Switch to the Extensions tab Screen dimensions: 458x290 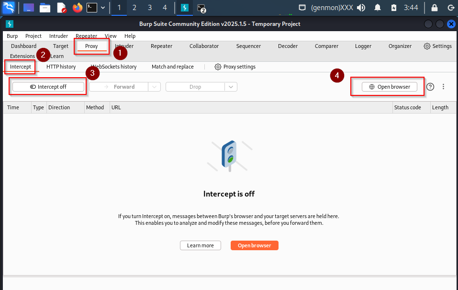(x=22, y=56)
